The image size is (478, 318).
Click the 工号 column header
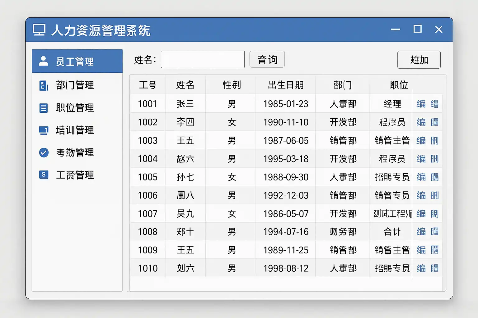(x=148, y=85)
